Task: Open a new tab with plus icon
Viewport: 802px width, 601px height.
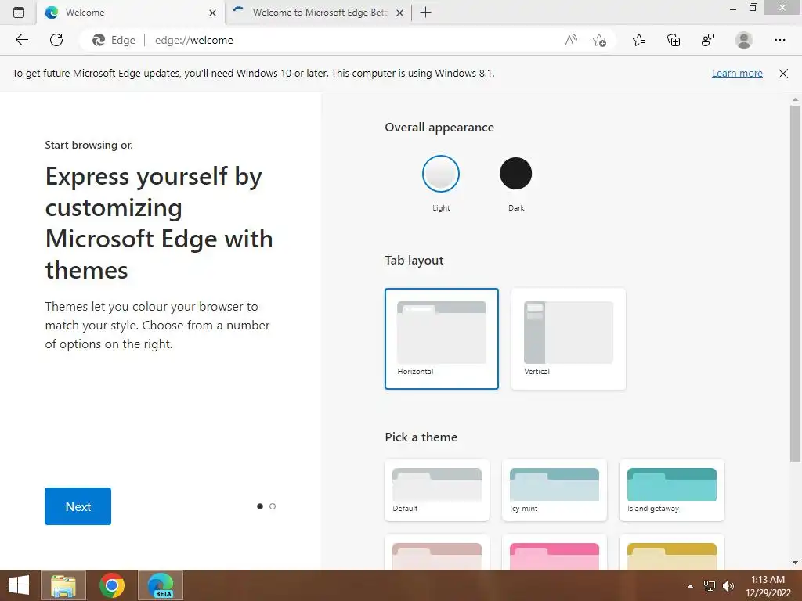Action: coord(425,13)
